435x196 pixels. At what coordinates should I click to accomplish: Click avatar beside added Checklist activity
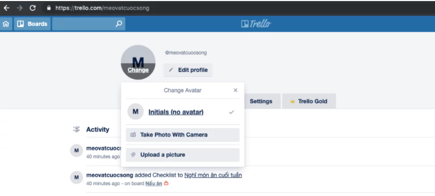(77, 177)
